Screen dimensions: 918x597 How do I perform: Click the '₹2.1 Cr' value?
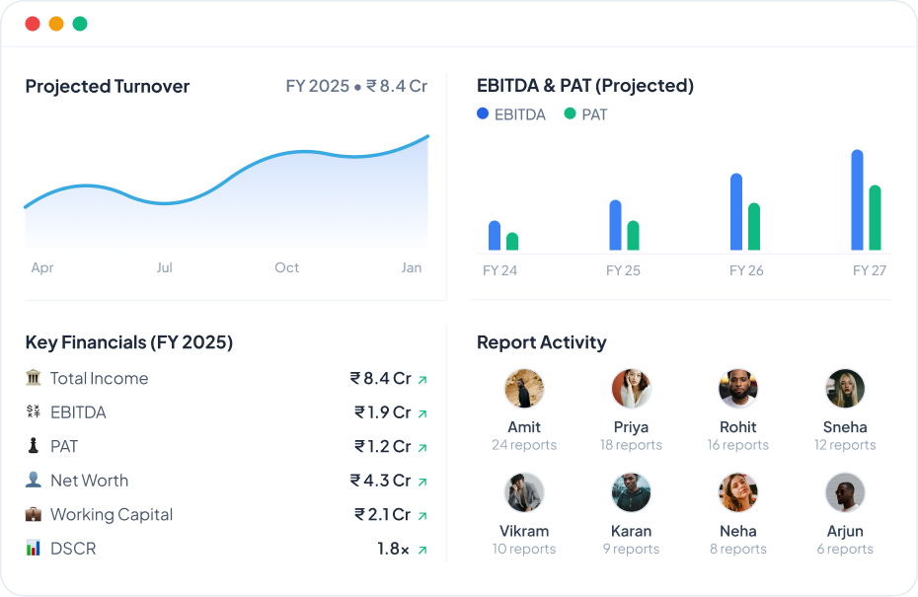click(383, 514)
